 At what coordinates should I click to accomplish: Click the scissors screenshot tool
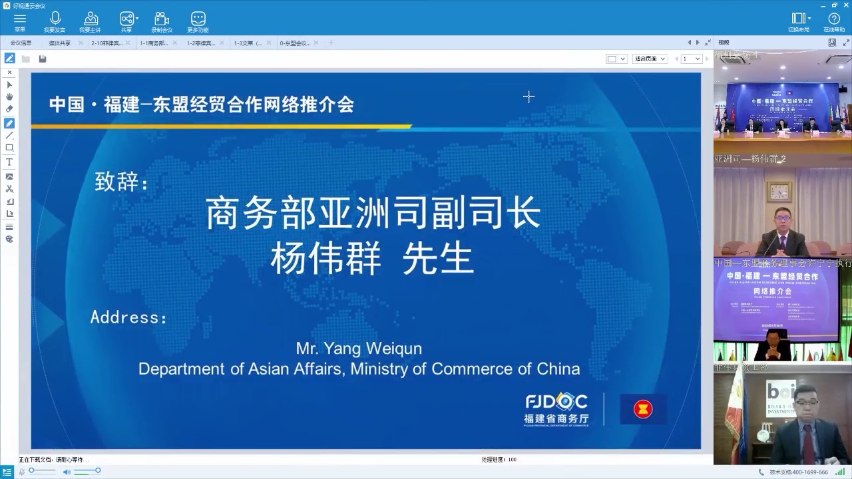[9, 189]
